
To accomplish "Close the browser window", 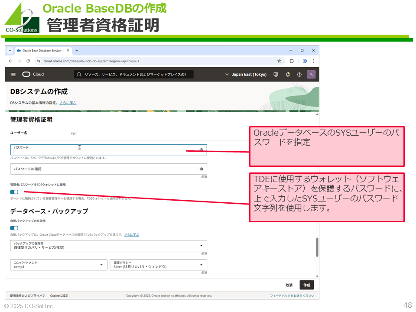I will [x=313, y=50].
